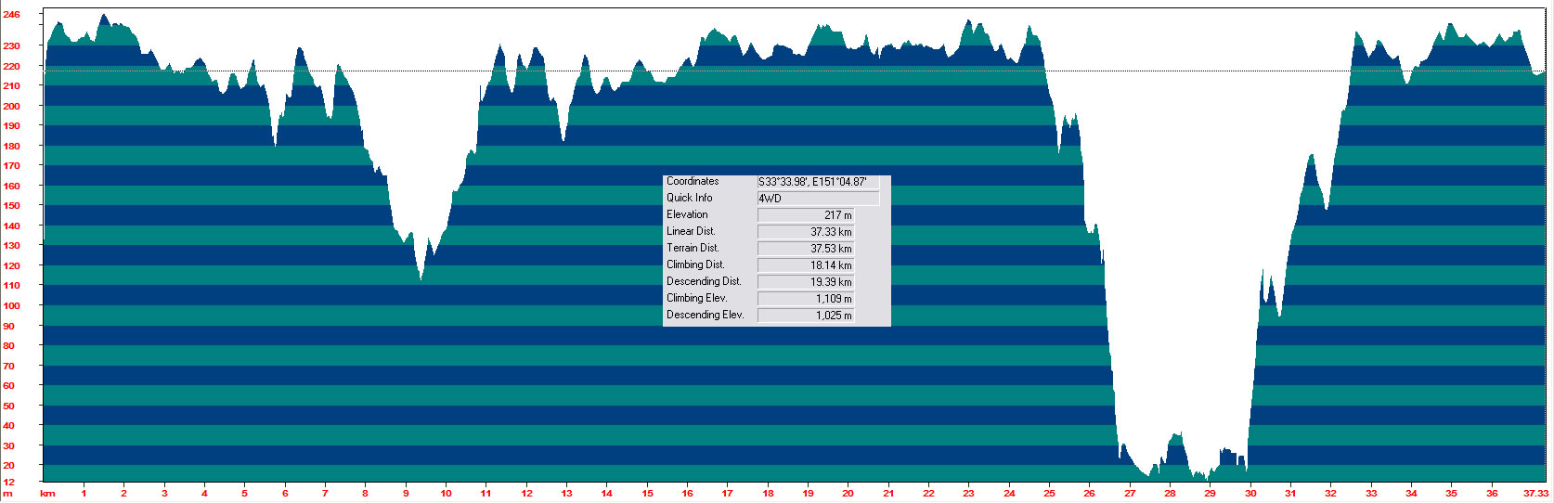The height and width of the screenshot is (503, 1554).
Task: Click the 30 km mark on distance axis
Action: pos(1250,494)
